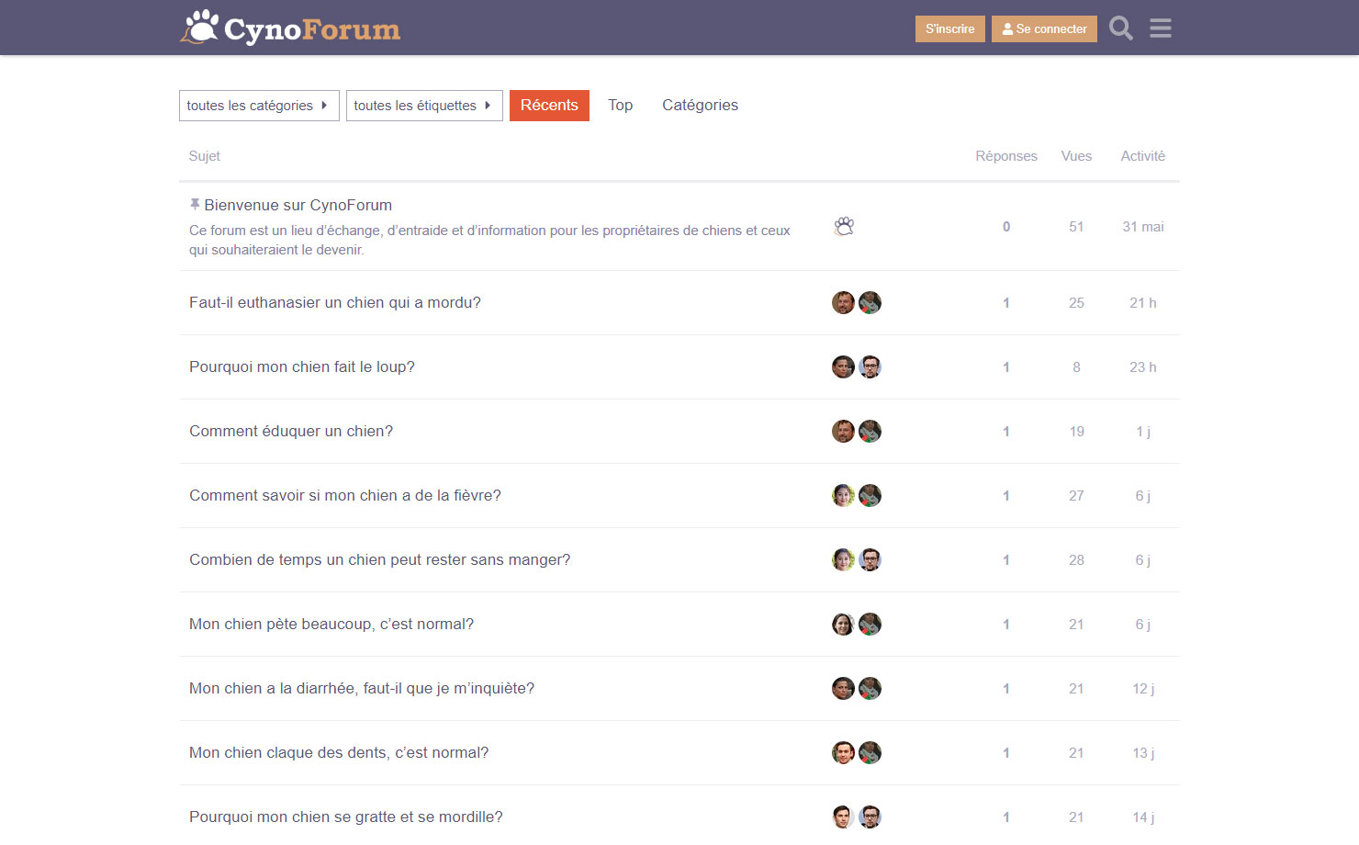This screenshot has height=845, width=1359.
Task: Click the Se connecter button
Action: 1044,28
